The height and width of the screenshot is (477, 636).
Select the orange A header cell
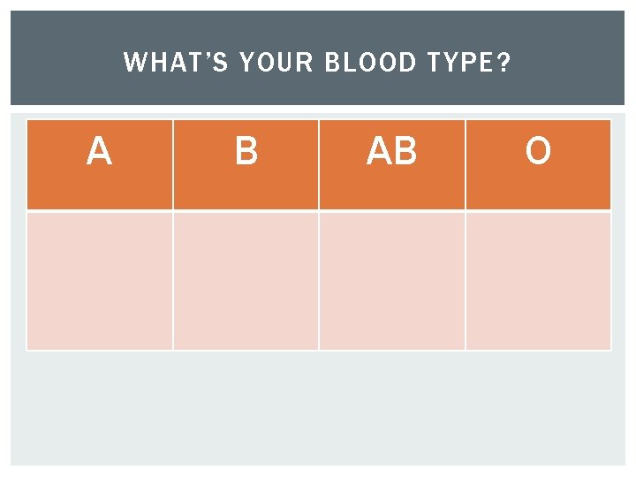100,164
